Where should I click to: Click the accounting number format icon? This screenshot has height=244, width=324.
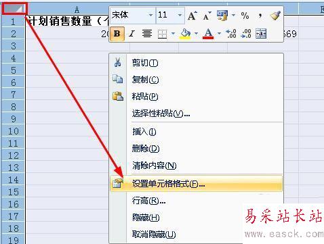point(222,16)
